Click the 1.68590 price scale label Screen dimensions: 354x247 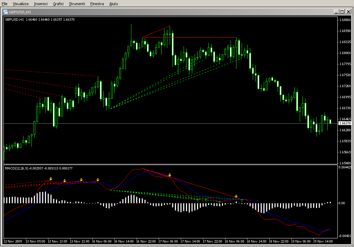[345, 31]
